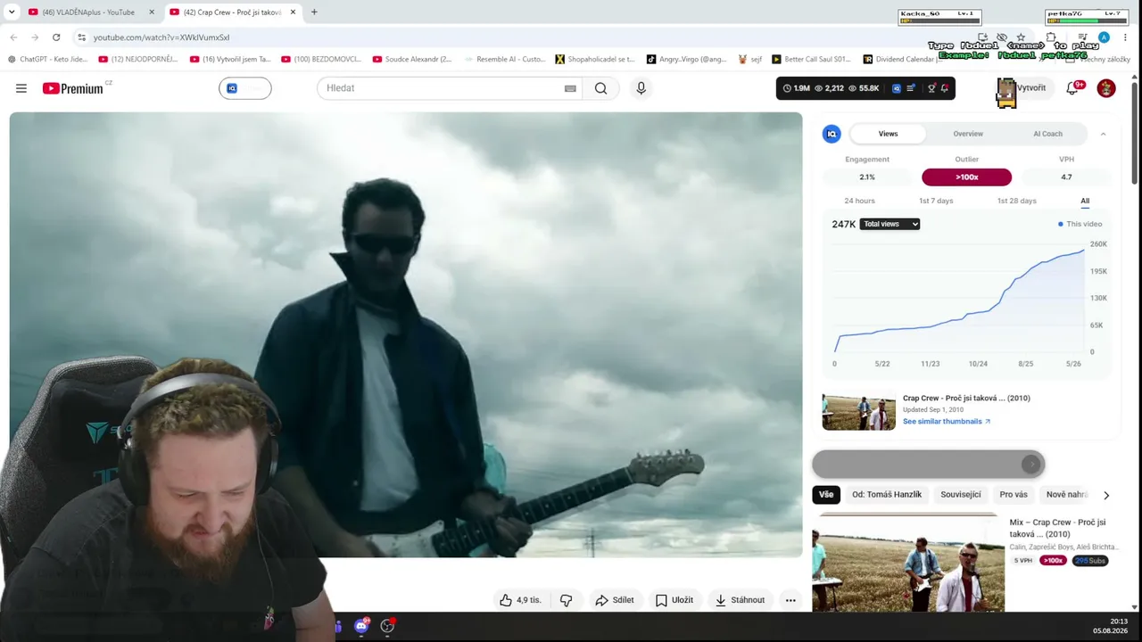Click the list icon in vidIQ dark bar
Viewport: 1142px width, 642px height.
point(911,88)
